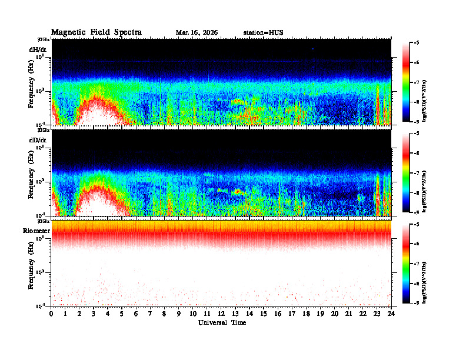Click the log PSD units label beside dH/dt color scale
The width and height of the screenshot is (466, 360).
[424, 101]
